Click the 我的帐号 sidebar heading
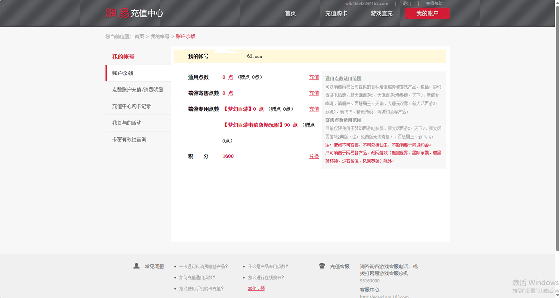The image size is (560, 298). (x=123, y=57)
